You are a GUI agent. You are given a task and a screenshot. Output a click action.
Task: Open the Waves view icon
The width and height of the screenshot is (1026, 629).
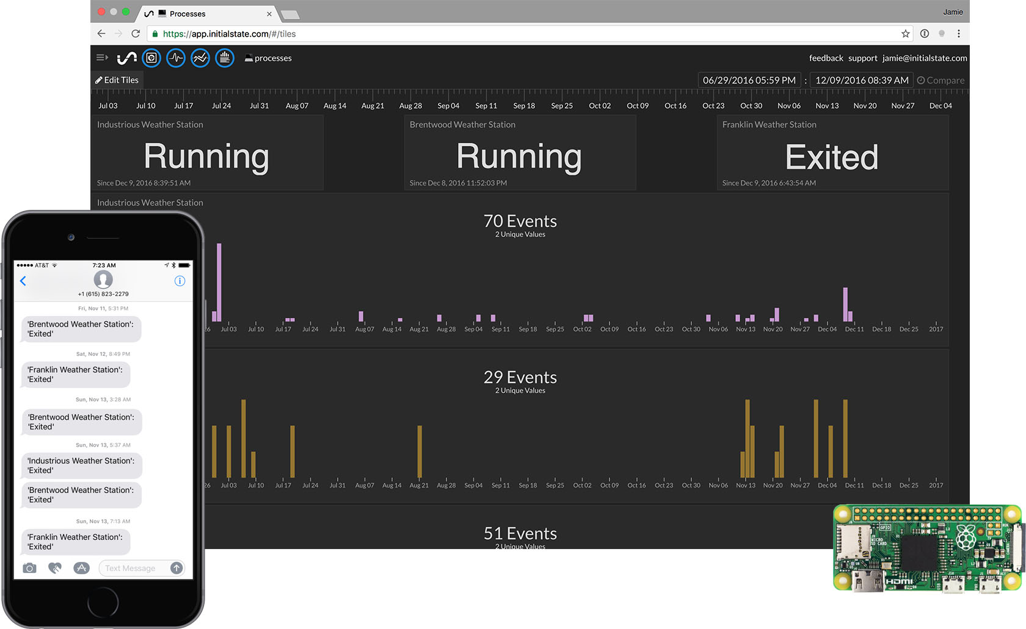click(176, 58)
